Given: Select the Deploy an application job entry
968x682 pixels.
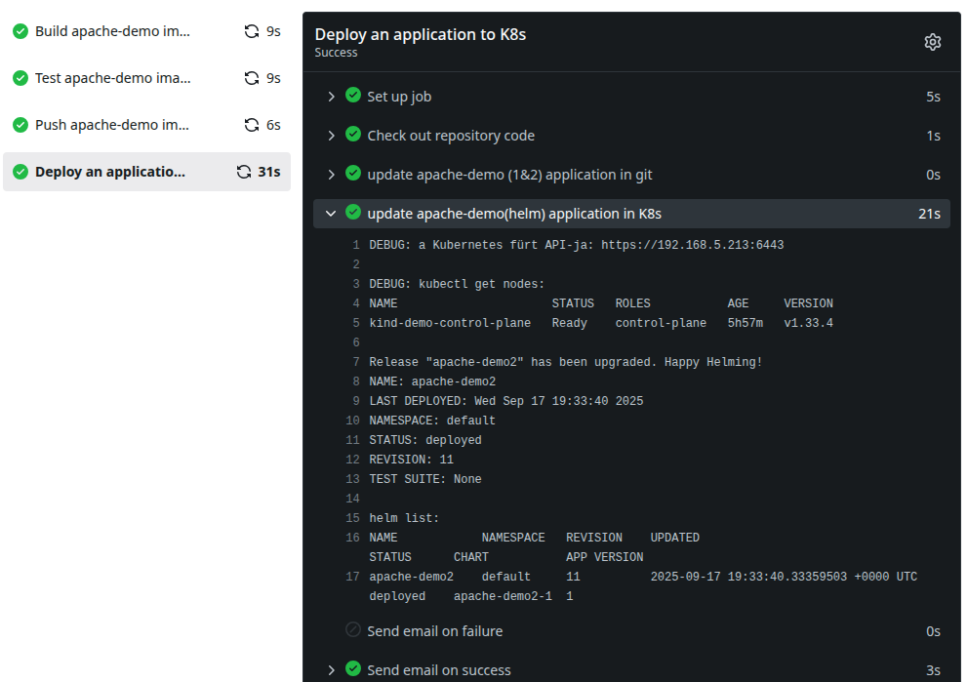Looking at the screenshot, I should coord(109,172).
